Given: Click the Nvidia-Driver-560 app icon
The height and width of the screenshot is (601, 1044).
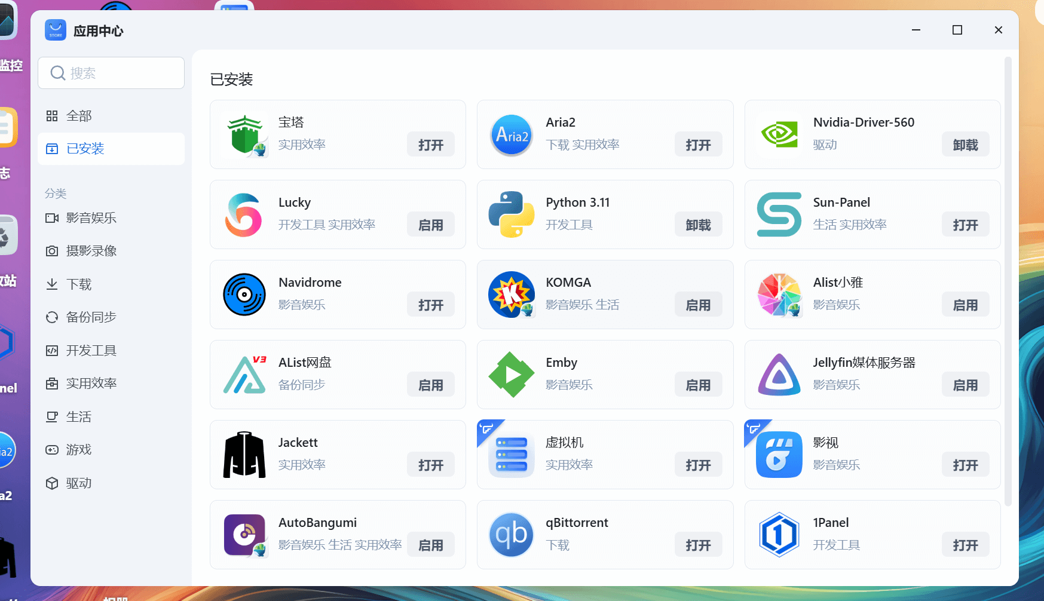Looking at the screenshot, I should [x=779, y=134].
